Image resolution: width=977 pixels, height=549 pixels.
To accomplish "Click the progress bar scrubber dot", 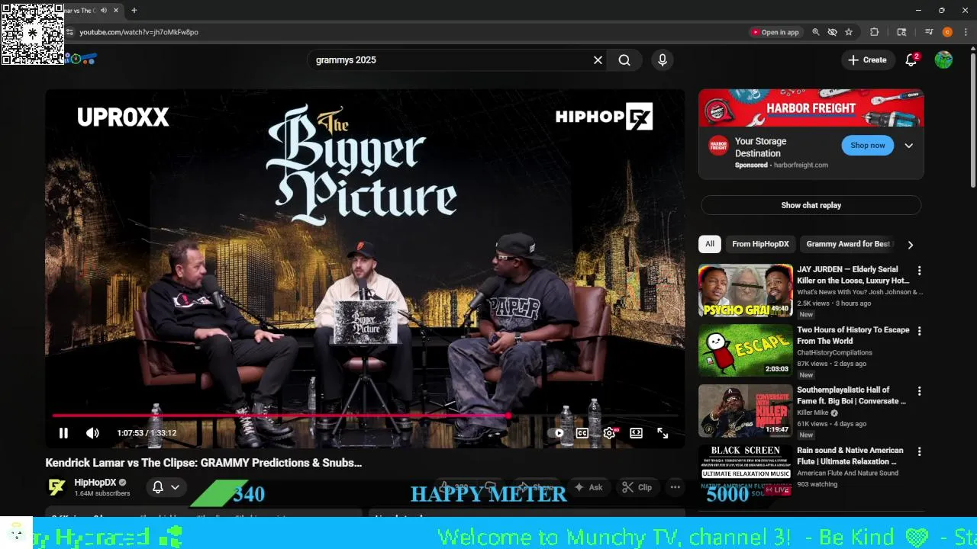I will click(508, 416).
